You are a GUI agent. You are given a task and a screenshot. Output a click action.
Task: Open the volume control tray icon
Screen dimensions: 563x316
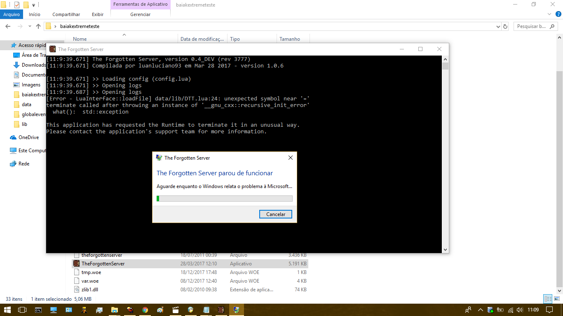[x=520, y=310]
